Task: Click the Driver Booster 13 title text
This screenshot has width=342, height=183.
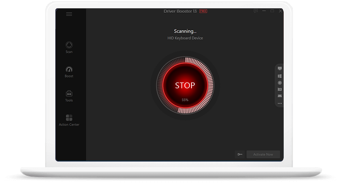Action: pyautogui.click(x=181, y=11)
